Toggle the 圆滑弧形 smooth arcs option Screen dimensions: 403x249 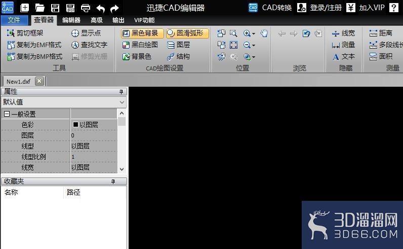[x=187, y=33]
